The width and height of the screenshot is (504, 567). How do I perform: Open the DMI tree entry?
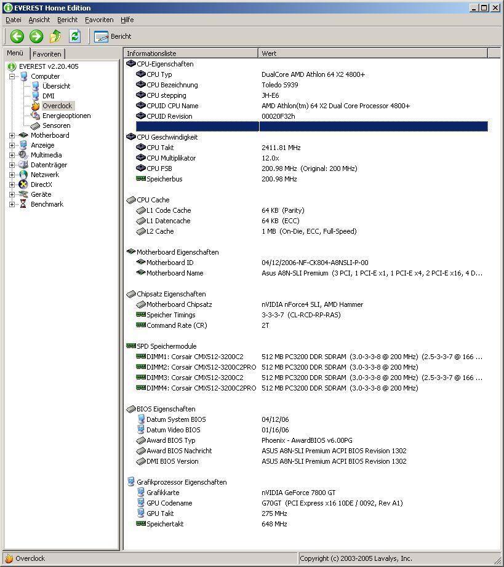[x=48, y=96]
